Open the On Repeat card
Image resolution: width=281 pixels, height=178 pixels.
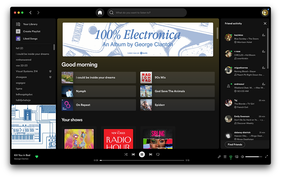99,105
